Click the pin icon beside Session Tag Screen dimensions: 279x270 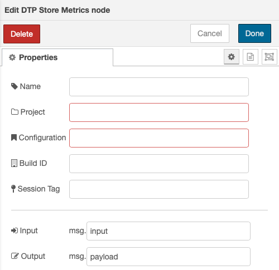coord(13,189)
